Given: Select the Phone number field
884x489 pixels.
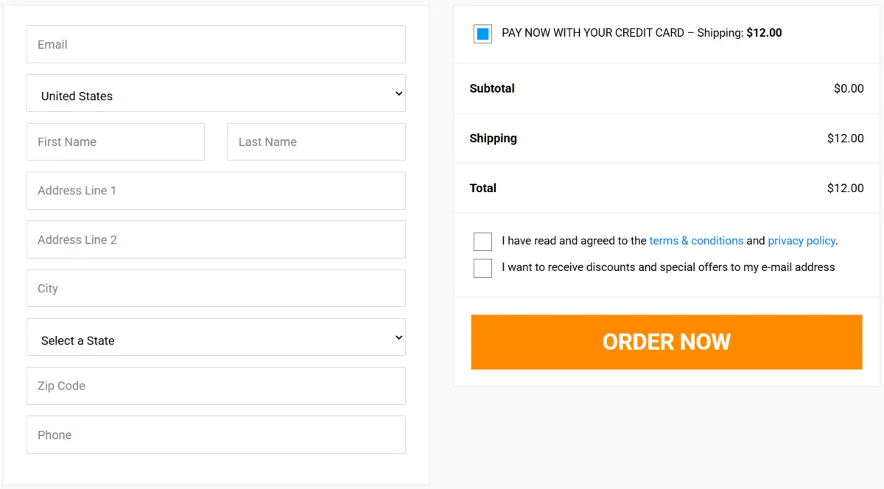Looking at the screenshot, I should pos(216,435).
